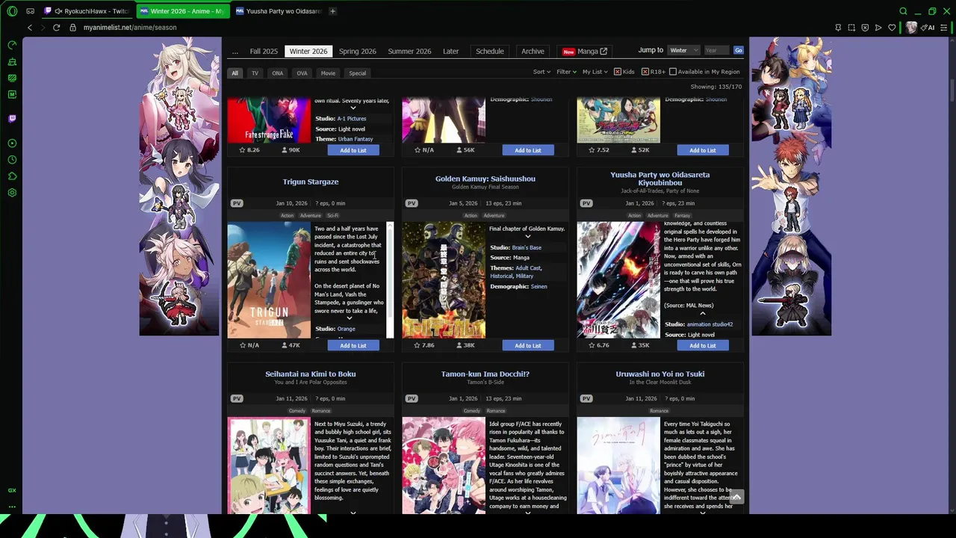Open Golden Kamuy cover thumbnail

tap(444, 280)
